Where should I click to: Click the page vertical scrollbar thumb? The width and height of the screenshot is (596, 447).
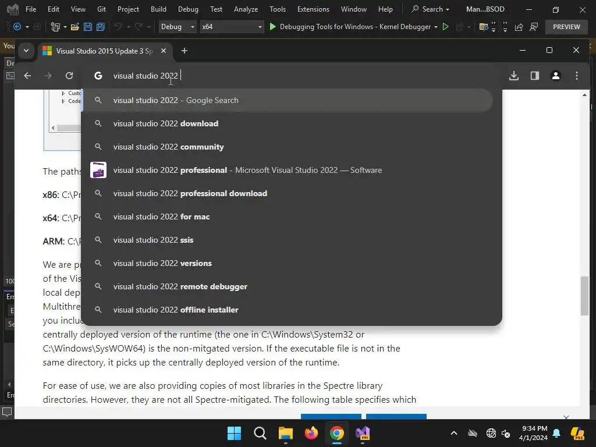click(x=584, y=296)
